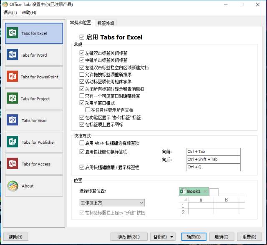267x245 pixels.
Task: Open the 帮助(H) menu
Action: click(29, 12)
